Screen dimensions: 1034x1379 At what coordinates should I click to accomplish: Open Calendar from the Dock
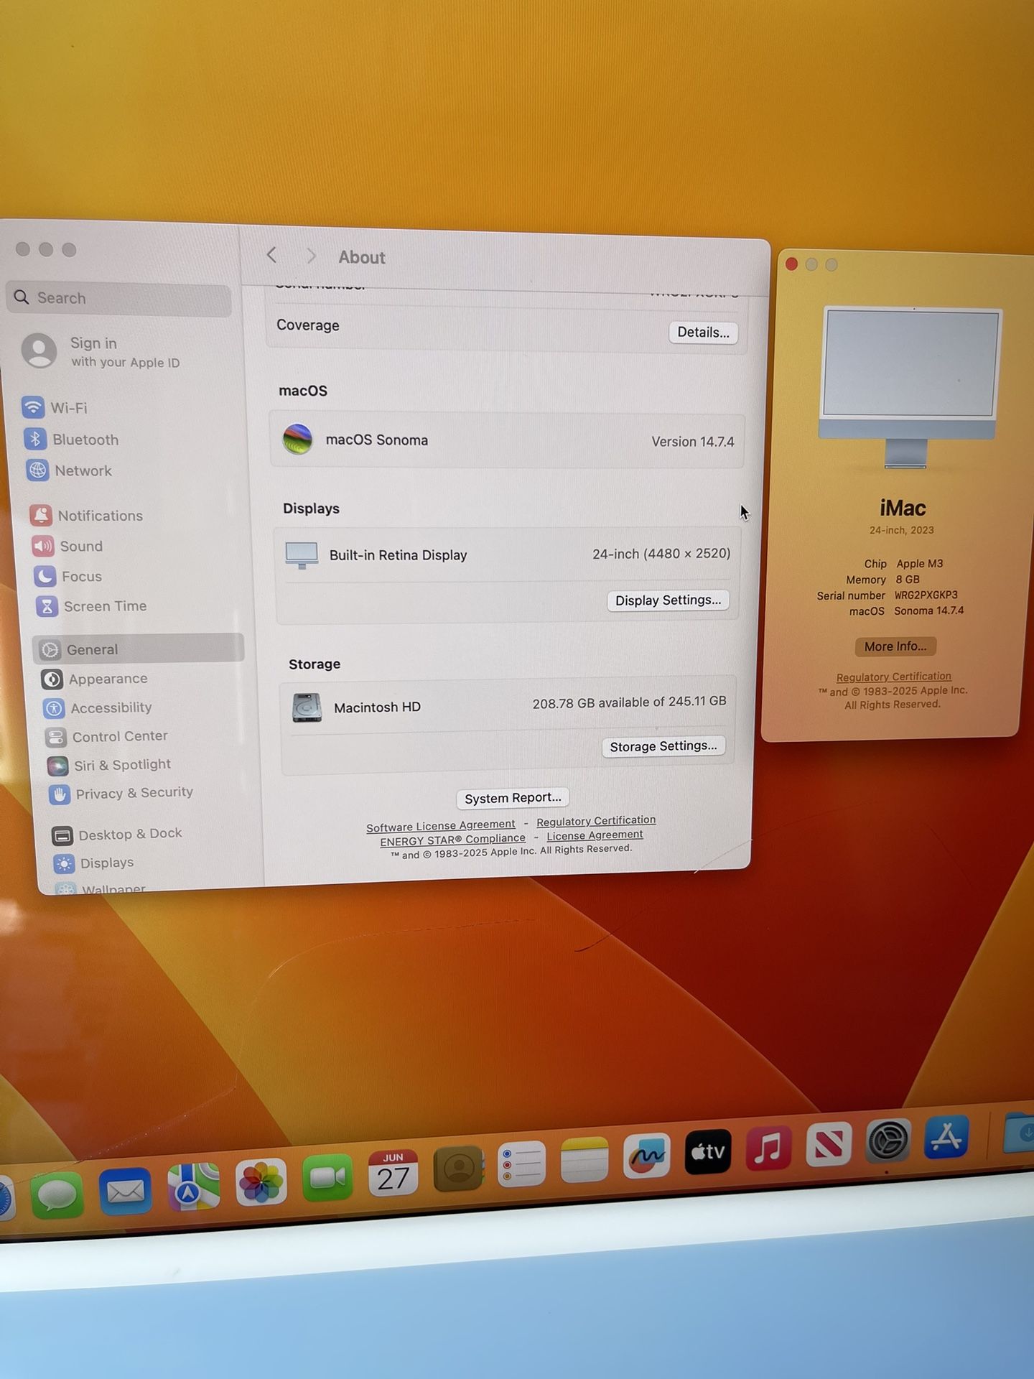[393, 1173]
